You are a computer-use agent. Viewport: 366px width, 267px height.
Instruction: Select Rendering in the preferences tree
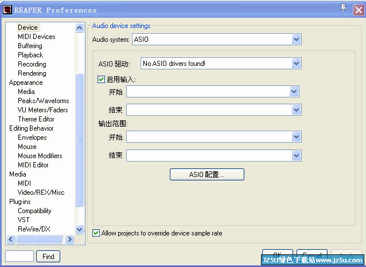pos(32,73)
